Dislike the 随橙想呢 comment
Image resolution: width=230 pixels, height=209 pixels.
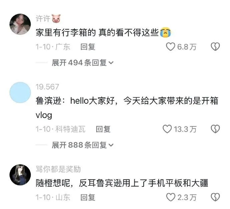(x=215, y=197)
